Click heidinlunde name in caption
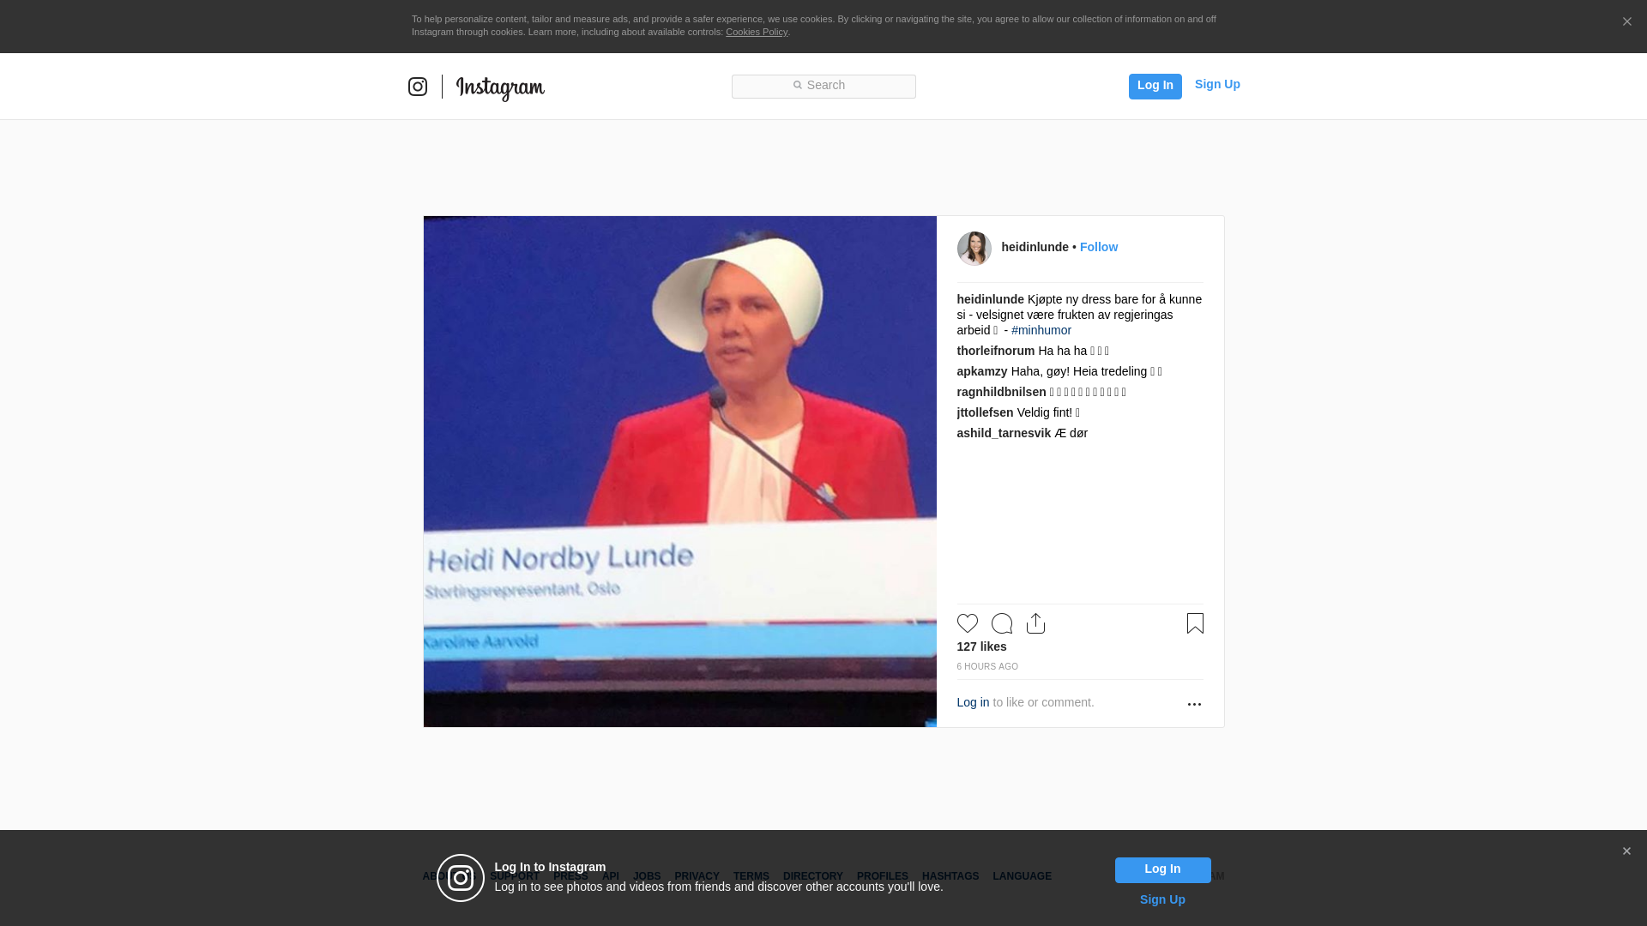The width and height of the screenshot is (1647, 926). (x=990, y=299)
